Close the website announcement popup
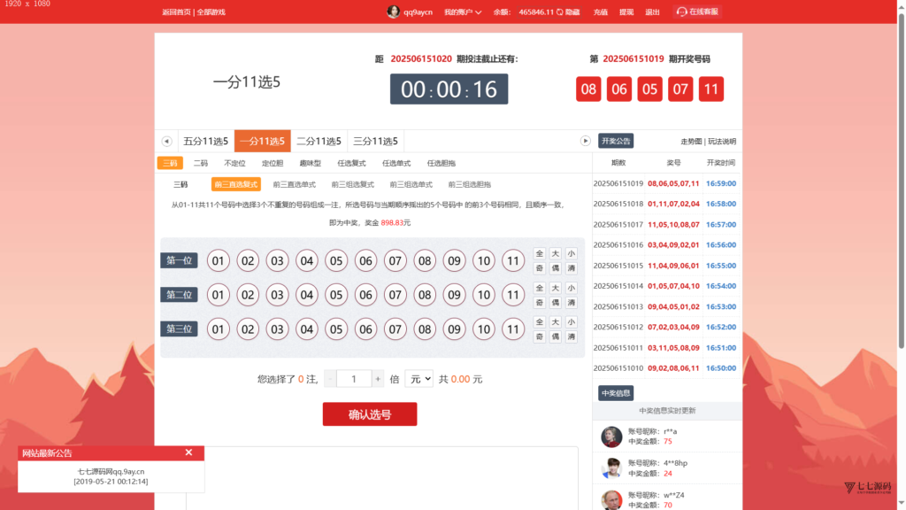 188,452
